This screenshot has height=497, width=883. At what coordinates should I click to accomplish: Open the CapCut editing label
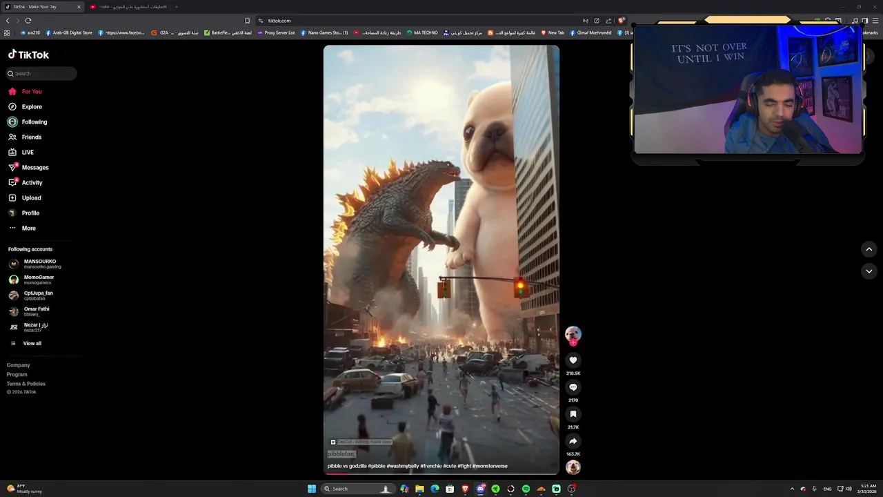click(x=361, y=442)
